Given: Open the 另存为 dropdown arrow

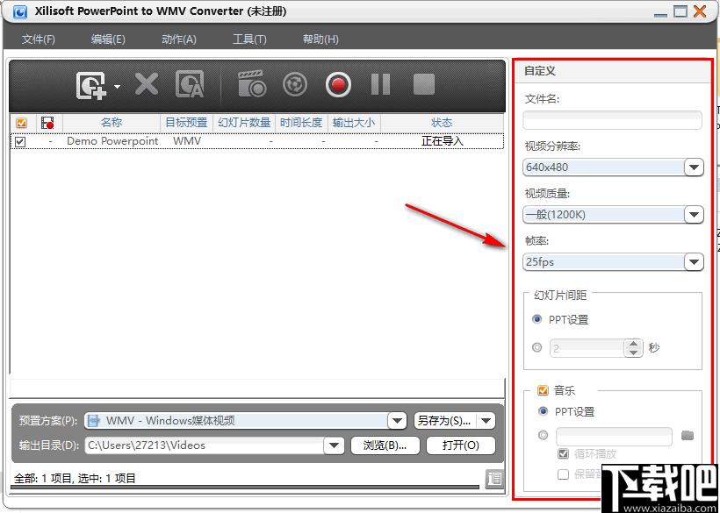Looking at the screenshot, I should (x=486, y=420).
